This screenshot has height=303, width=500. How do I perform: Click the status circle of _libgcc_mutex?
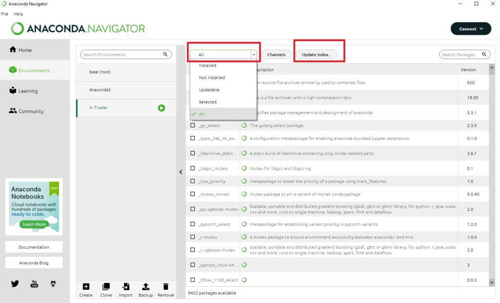pyautogui.click(x=244, y=168)
